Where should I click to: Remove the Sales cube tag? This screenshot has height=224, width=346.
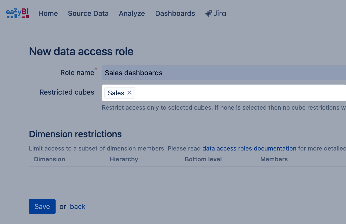[129, 93]
